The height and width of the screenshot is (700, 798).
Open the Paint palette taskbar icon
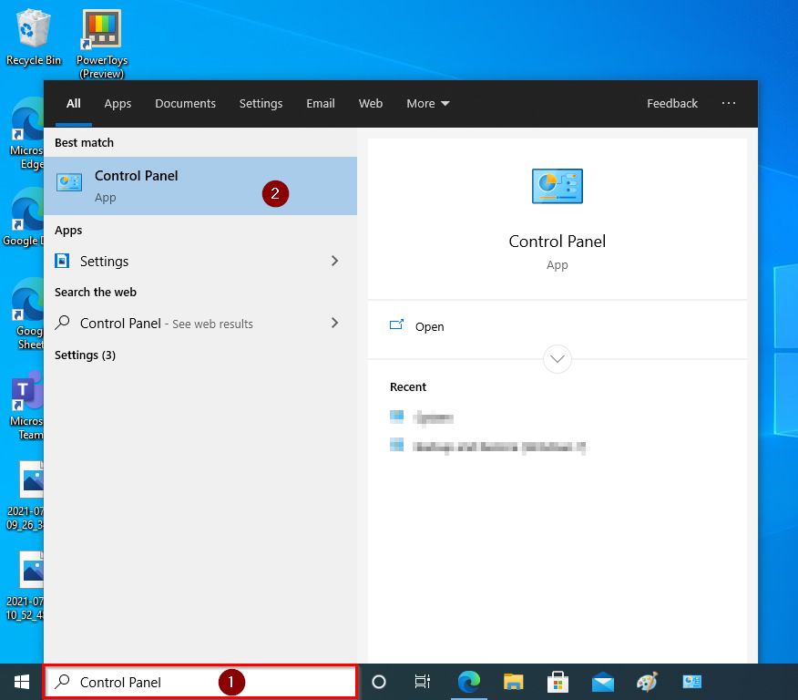pyautogui.click(x=646, y=682)
